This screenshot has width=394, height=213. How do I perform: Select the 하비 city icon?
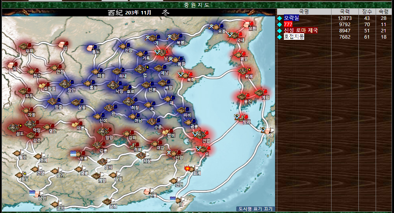pos(181,110)
